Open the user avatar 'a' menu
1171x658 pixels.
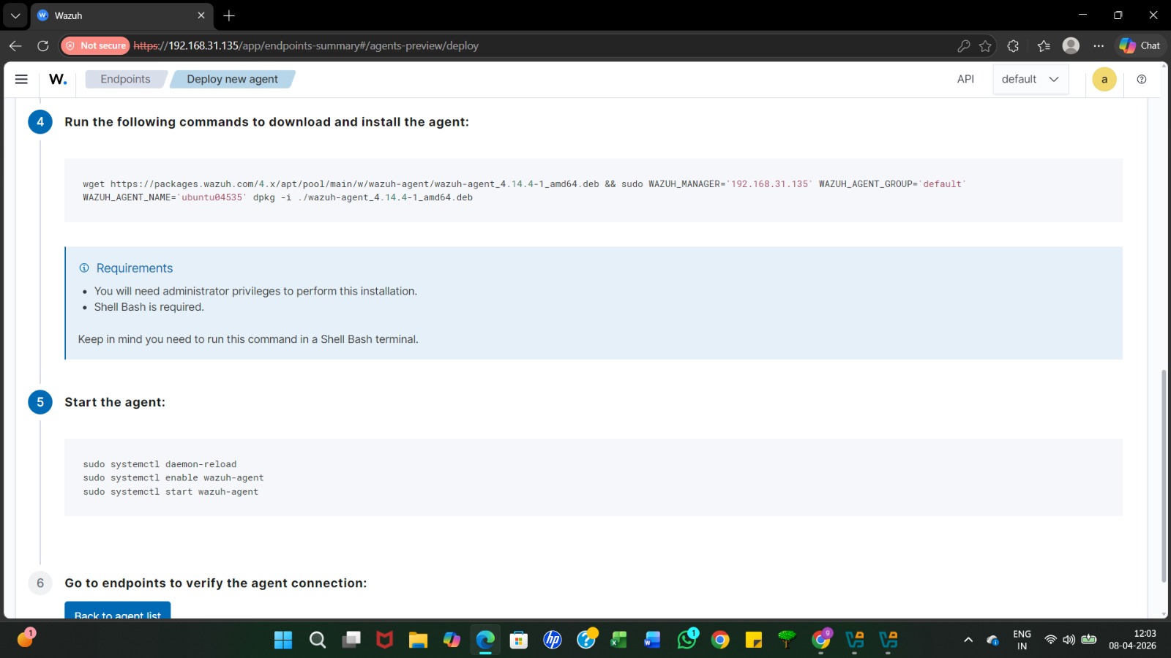(1104, 79)
